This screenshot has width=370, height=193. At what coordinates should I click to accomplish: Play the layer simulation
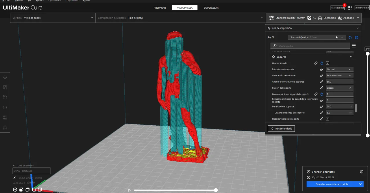129,190
